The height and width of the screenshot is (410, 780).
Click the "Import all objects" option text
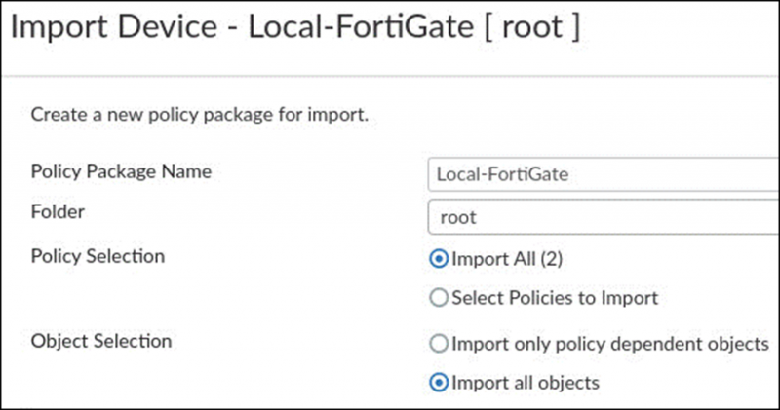[x=526, y=383]
